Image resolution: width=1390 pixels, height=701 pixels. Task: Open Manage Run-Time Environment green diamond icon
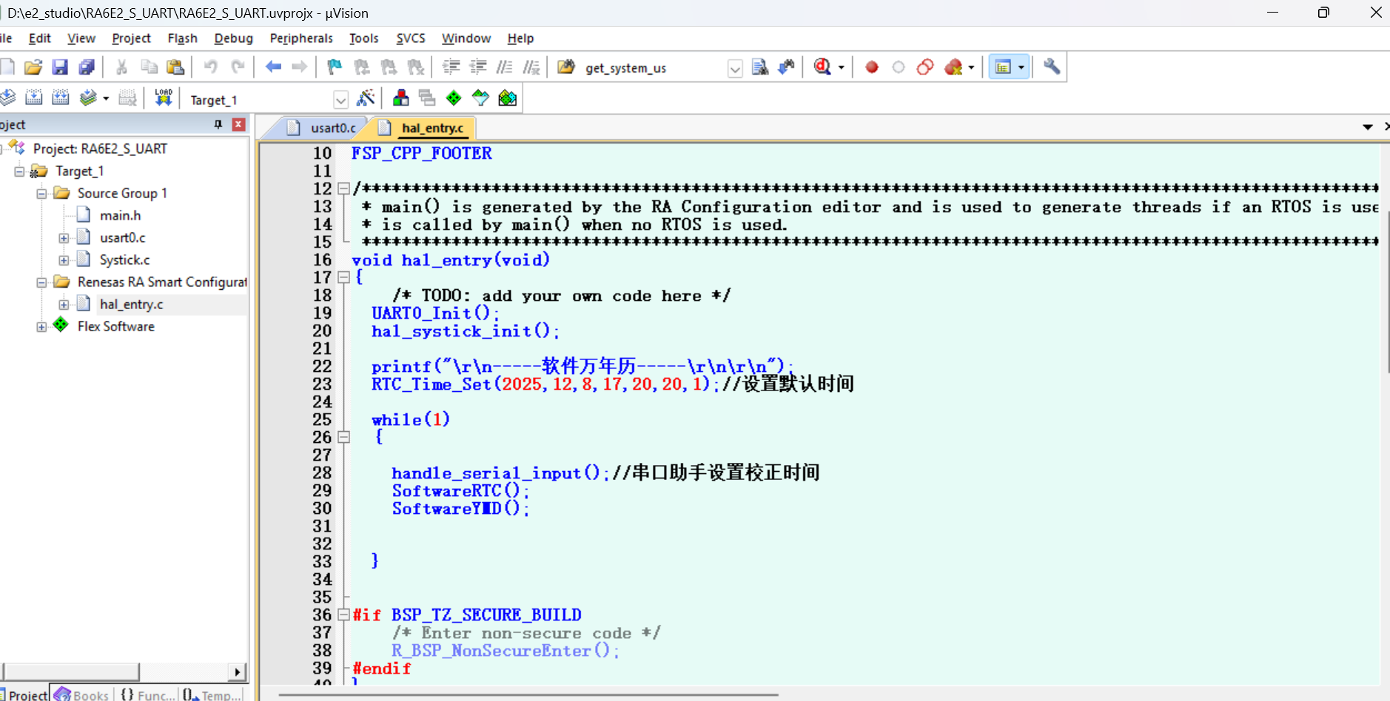coord(454,98)
